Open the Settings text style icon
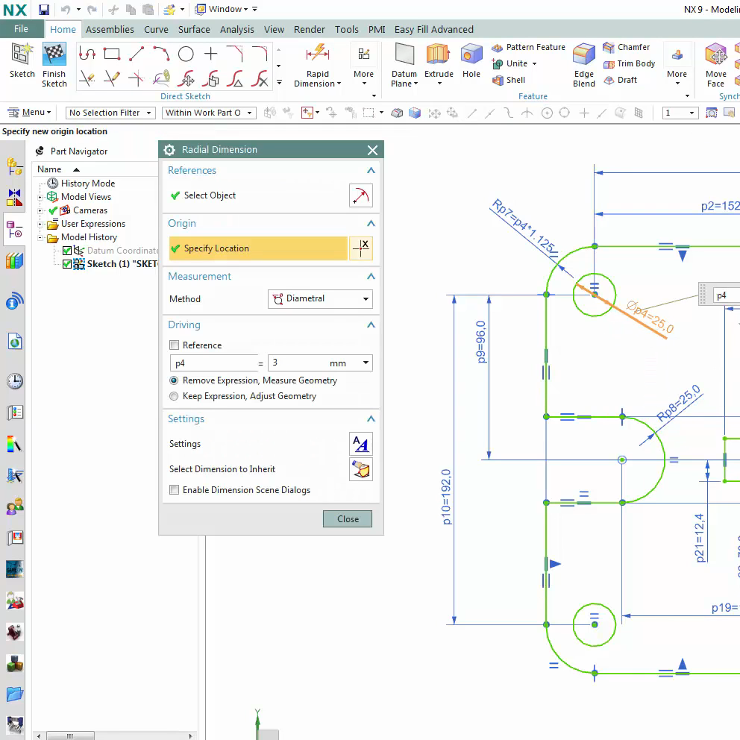This screenshot has width=740, height=740. (360, 444)
